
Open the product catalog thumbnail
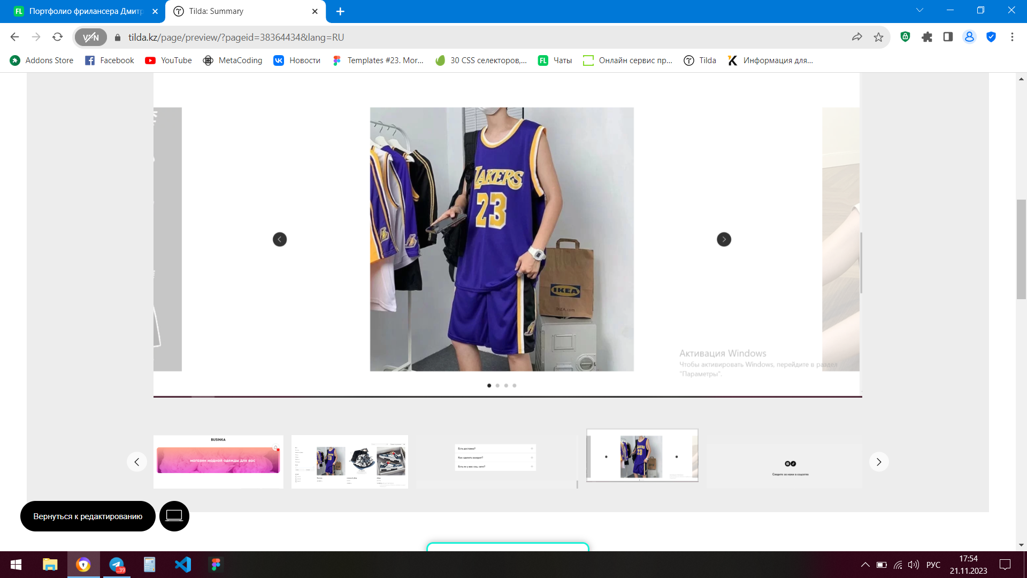click(350, 461)
